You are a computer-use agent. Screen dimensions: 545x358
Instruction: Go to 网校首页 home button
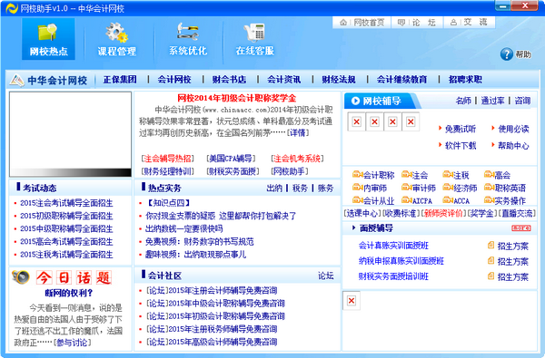click(362, 23)
